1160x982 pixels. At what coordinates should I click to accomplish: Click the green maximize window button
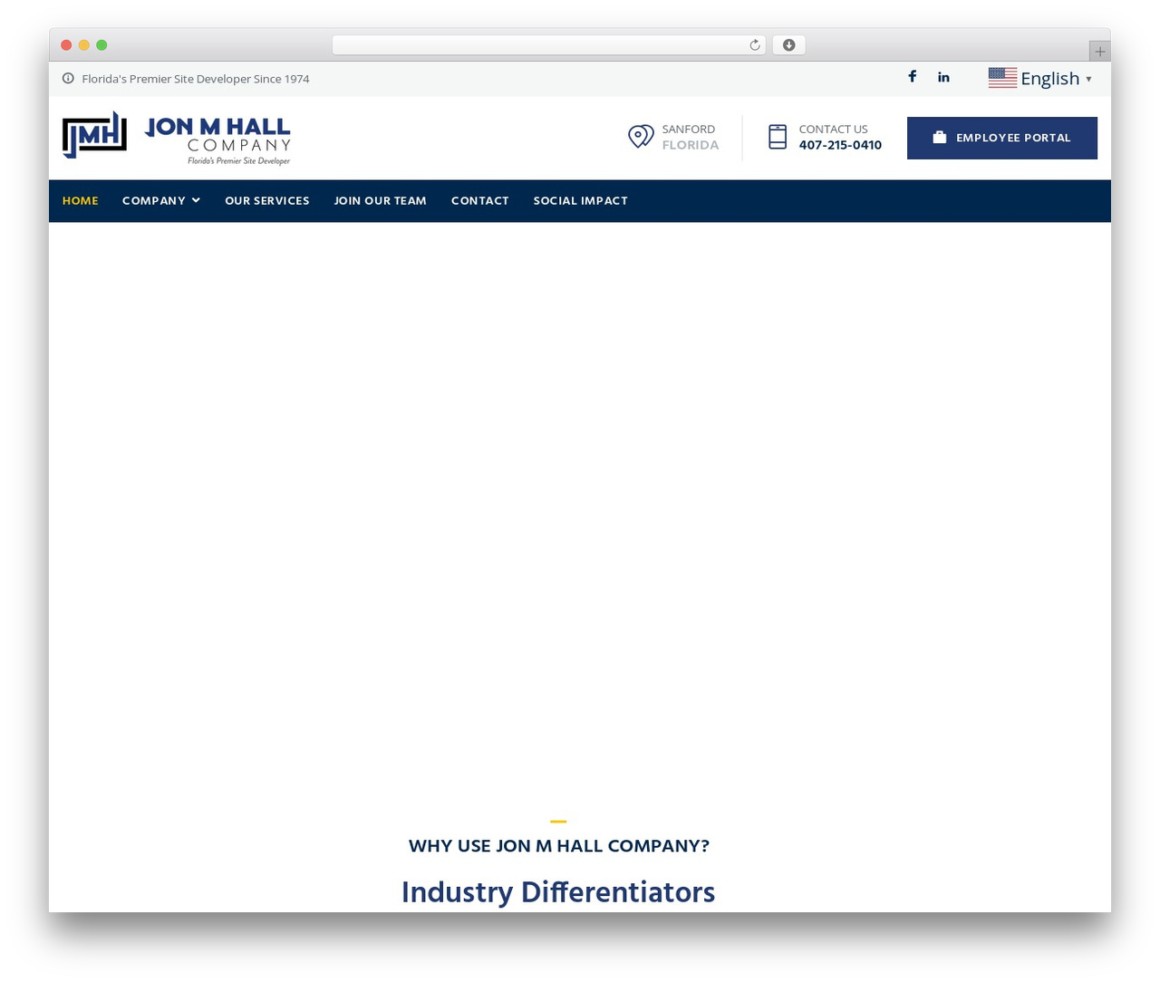101,45
